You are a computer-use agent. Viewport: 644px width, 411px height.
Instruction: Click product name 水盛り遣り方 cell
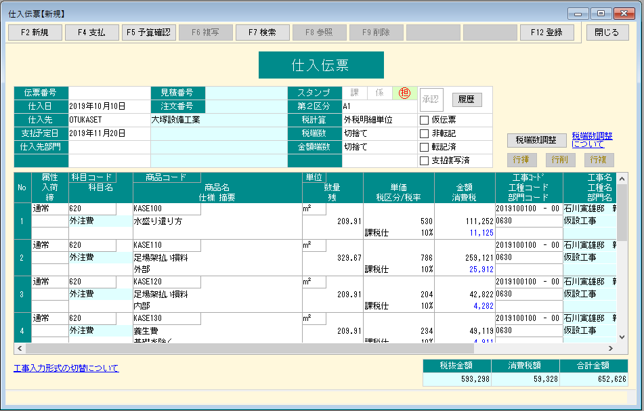[217, 221]
